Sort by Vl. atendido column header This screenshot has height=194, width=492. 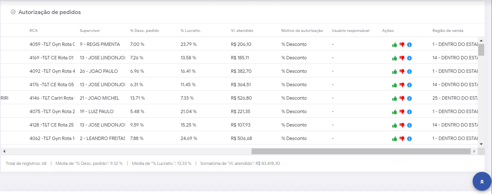coord(242,31)
